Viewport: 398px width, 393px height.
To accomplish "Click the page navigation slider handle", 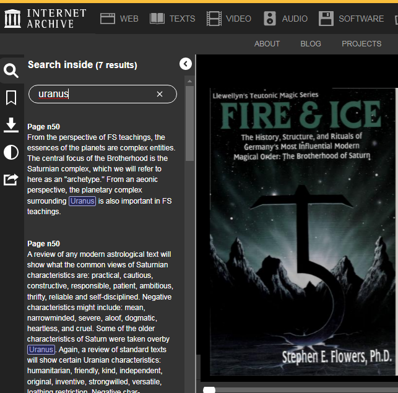I will coord(209,390).
